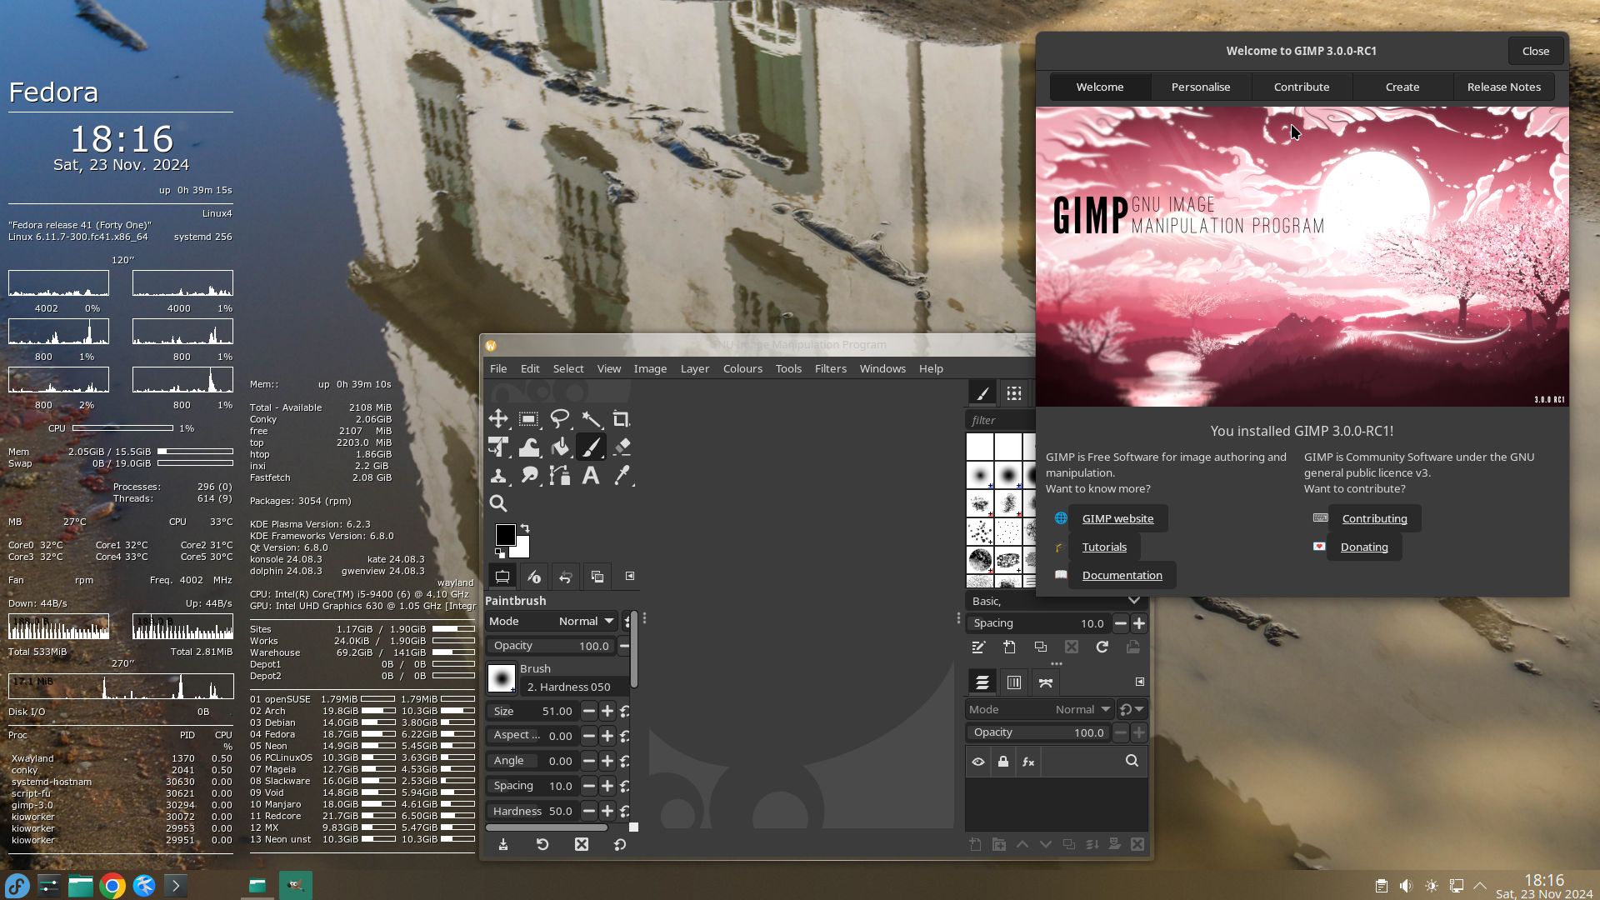Open the Donating link
The width and height of the screenshot is (1600, 900).
1364,547
